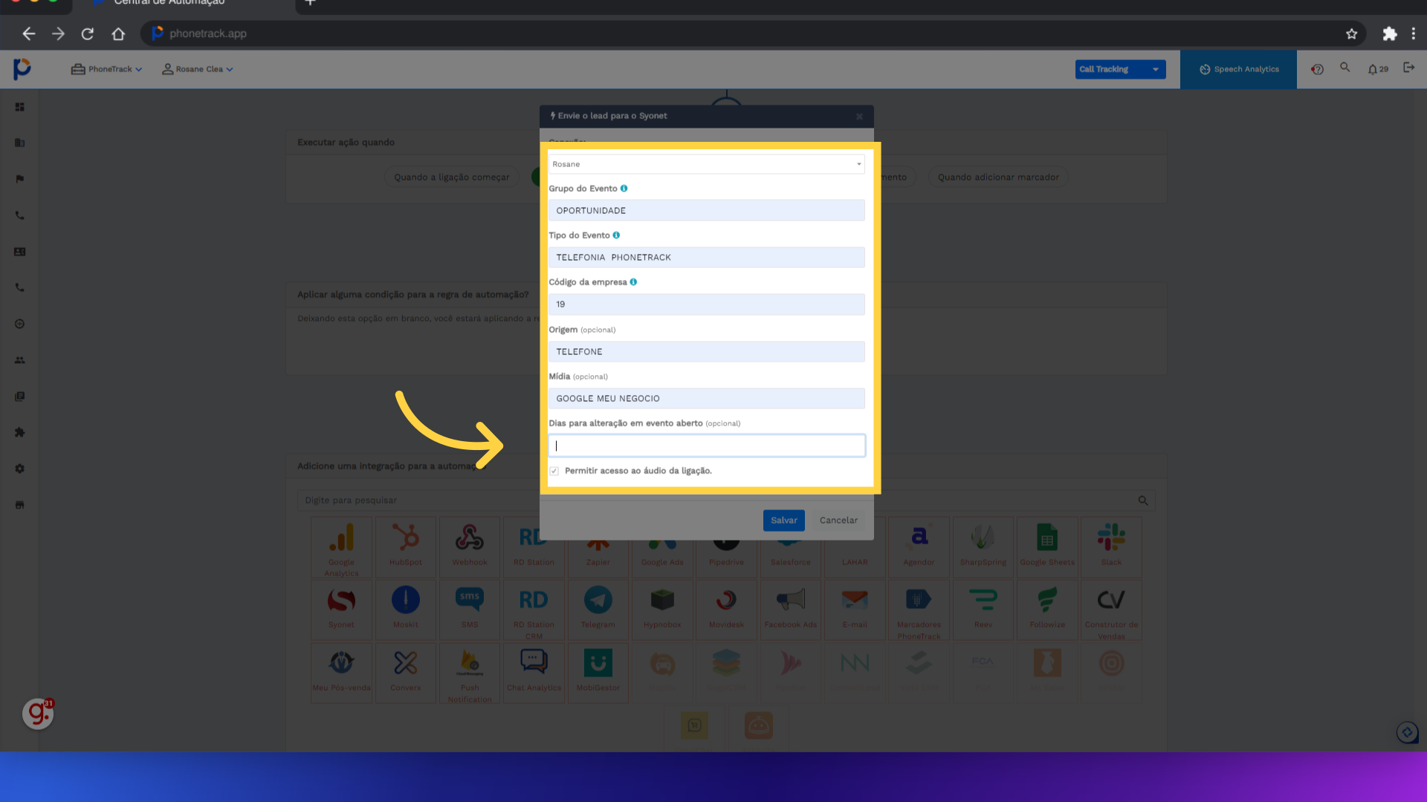The image size is (1427, 802).
Task: Select Quando adicionar marcador trigger
Action: tap(998, 177)
